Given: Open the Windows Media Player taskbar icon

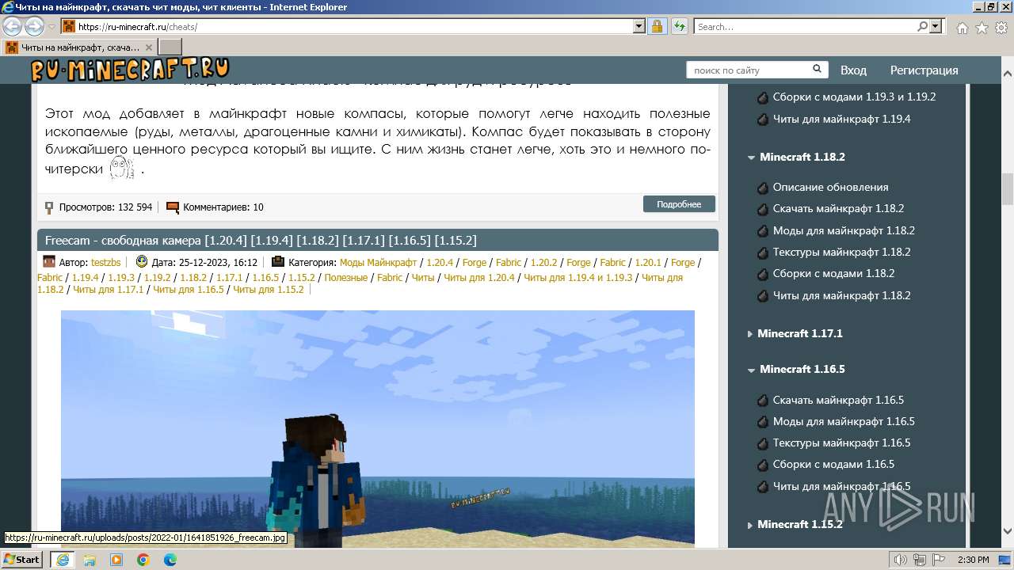Looking at the screenshot, I should [116, 559].
